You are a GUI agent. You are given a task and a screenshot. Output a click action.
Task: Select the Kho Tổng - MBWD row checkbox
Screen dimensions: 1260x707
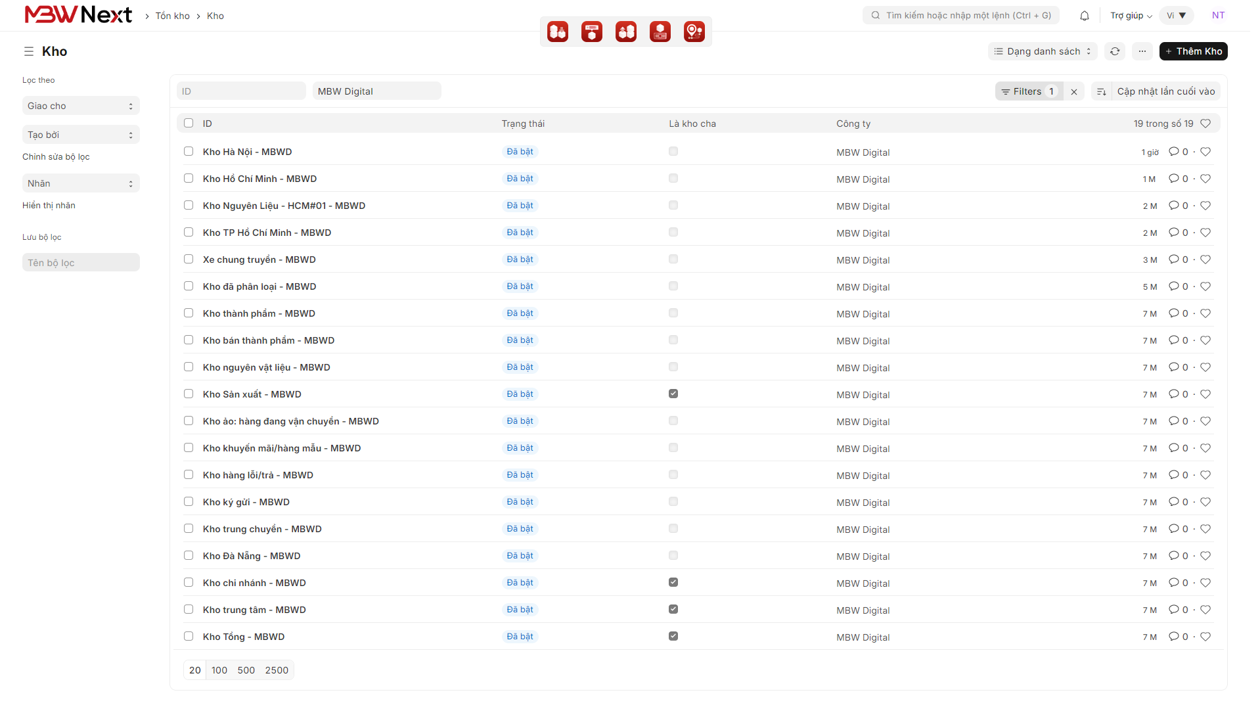coord(189,636)
